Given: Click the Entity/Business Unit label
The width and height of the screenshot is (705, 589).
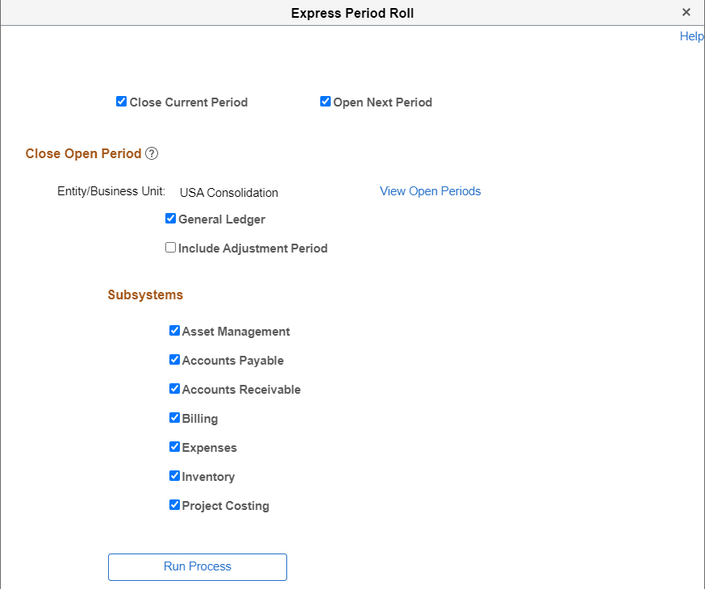Looking at the screenshot, I should tap(114, 191).
